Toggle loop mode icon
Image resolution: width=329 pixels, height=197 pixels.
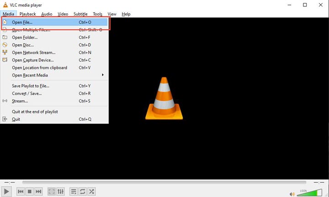pos(82,192)
